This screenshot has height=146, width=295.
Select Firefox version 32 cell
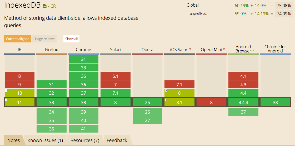tap(52, 93)
